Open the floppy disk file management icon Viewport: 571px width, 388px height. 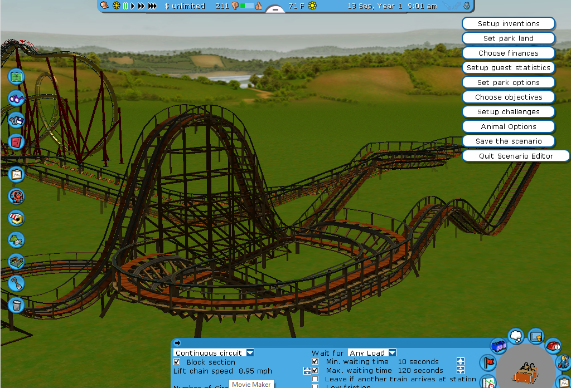coord(16,120)
